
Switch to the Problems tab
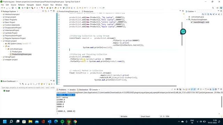(61, 90)
